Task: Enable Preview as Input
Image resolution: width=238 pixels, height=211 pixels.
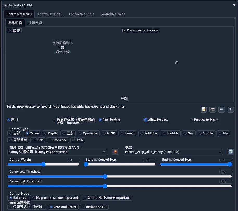Action: point(191,120)
